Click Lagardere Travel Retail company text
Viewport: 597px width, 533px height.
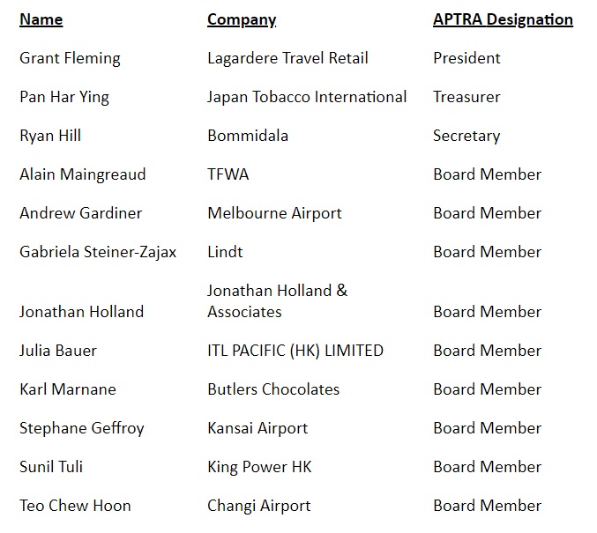click(287, 58)
